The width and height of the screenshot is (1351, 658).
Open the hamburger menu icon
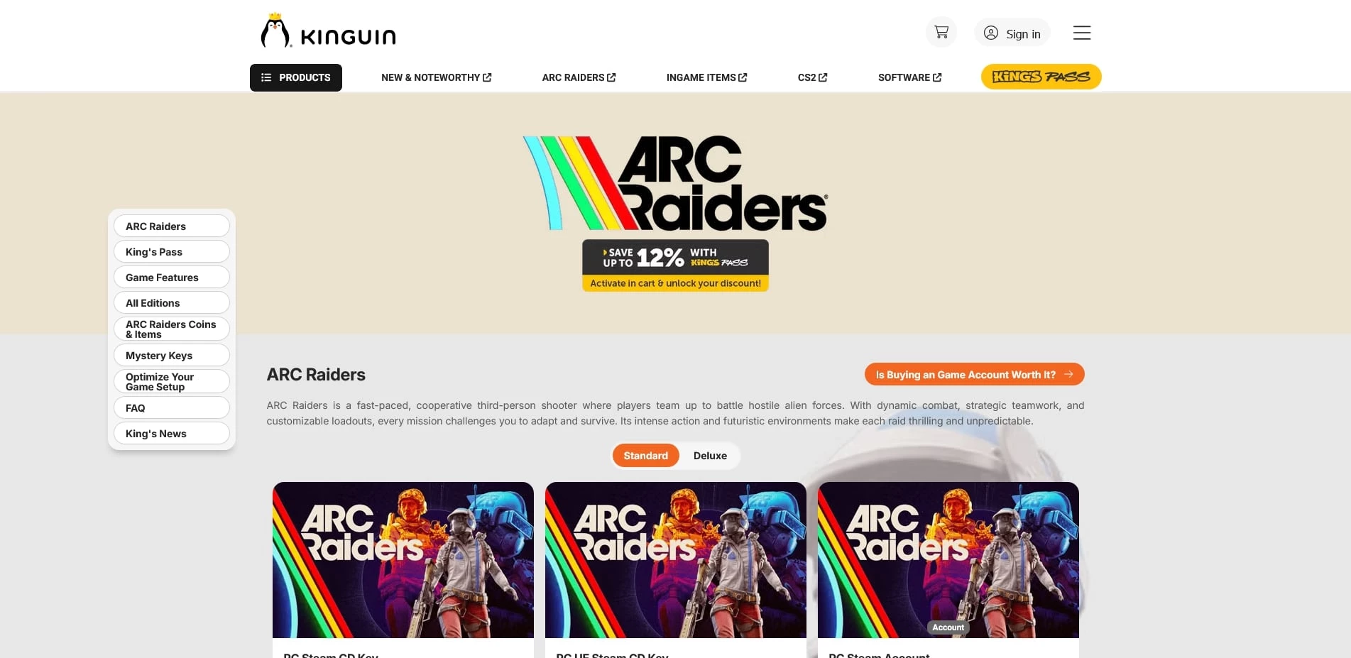pos(1081,33)
